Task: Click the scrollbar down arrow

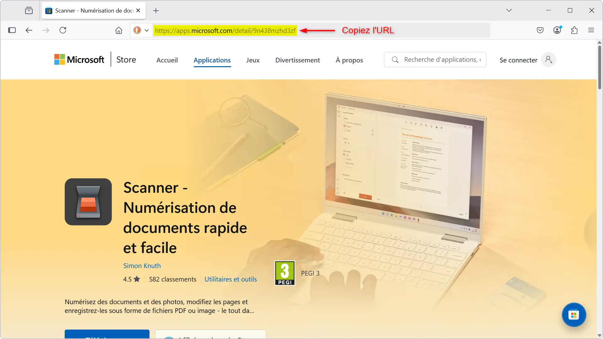Action: [600, 336]
